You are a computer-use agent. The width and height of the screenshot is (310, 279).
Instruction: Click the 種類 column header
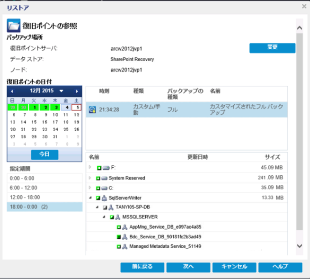(x=138, y=91)
